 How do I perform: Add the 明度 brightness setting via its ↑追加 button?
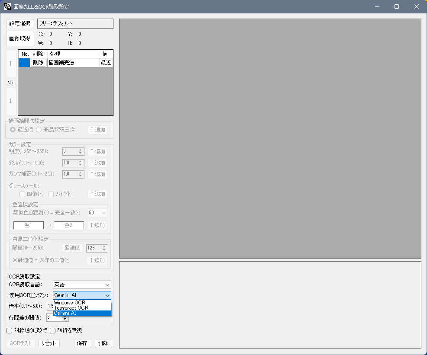[97, 151]
